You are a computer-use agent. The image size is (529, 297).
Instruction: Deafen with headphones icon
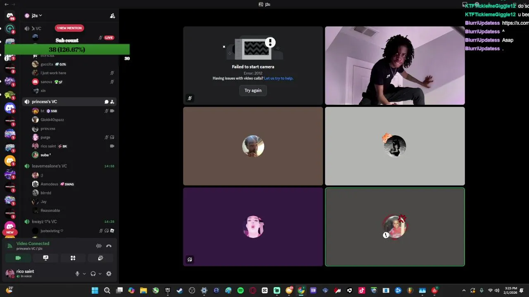(93, 273)
